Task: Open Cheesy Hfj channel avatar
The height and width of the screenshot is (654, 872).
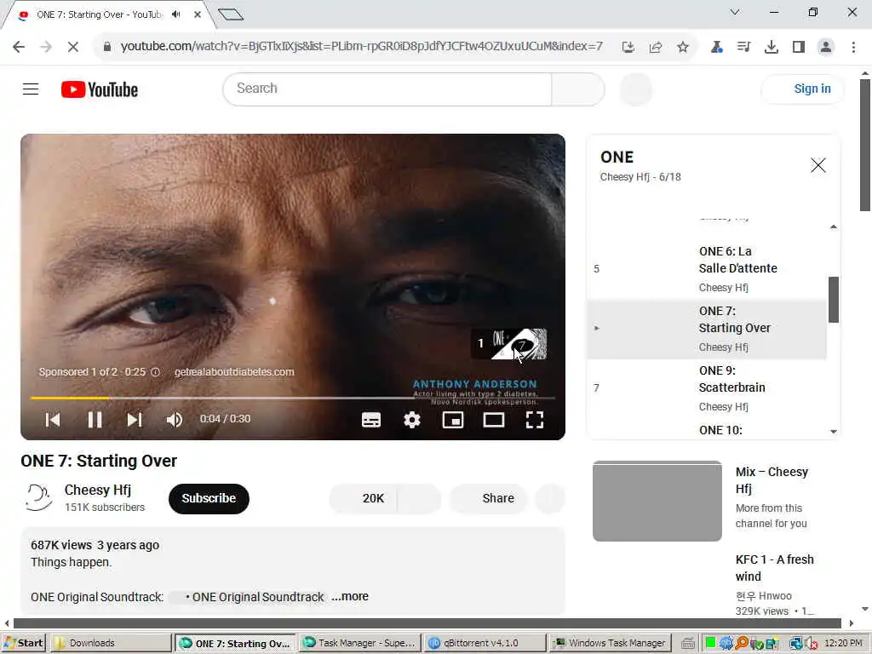Action: pos(37,497)
